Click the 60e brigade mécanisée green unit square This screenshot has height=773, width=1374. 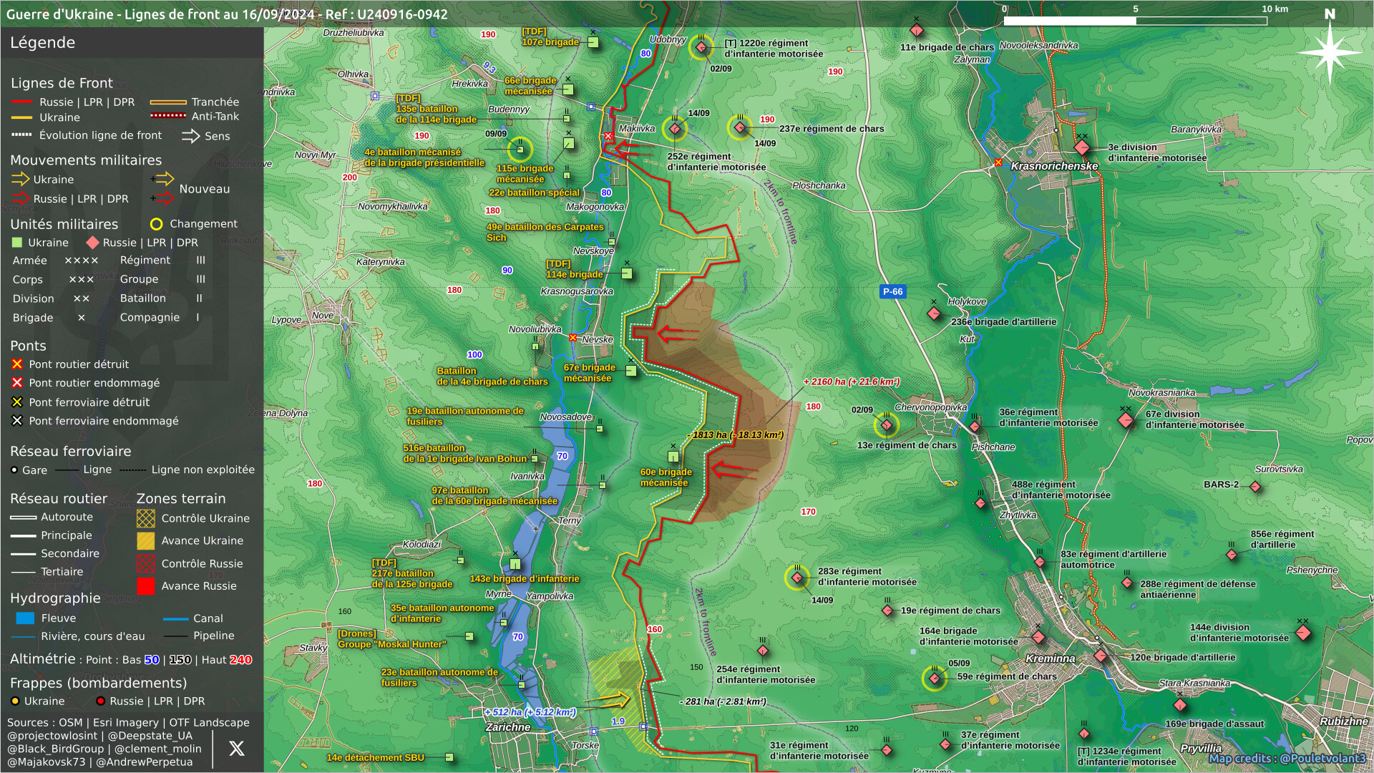[x=673, y=457]
